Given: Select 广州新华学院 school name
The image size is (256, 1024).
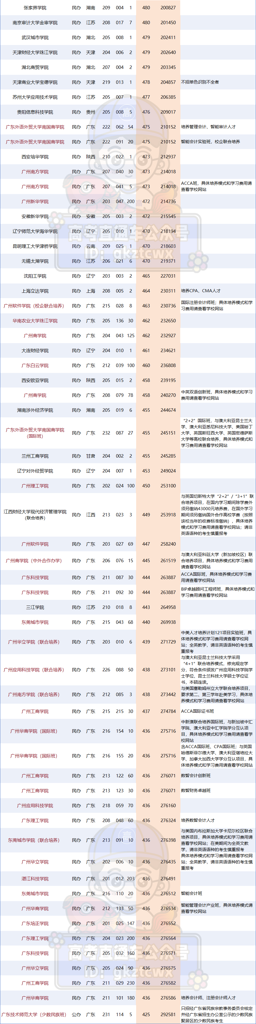Looking at the screenshot, I should (35, 202).
